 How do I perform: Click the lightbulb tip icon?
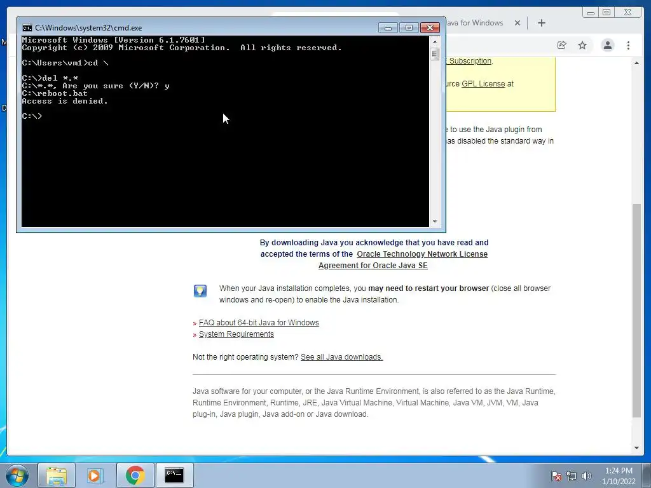pyautogui.click(x=200, y=290)
